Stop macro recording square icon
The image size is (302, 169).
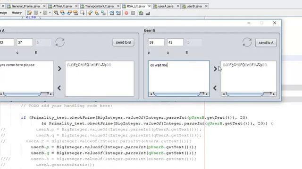tap(133, 13)
